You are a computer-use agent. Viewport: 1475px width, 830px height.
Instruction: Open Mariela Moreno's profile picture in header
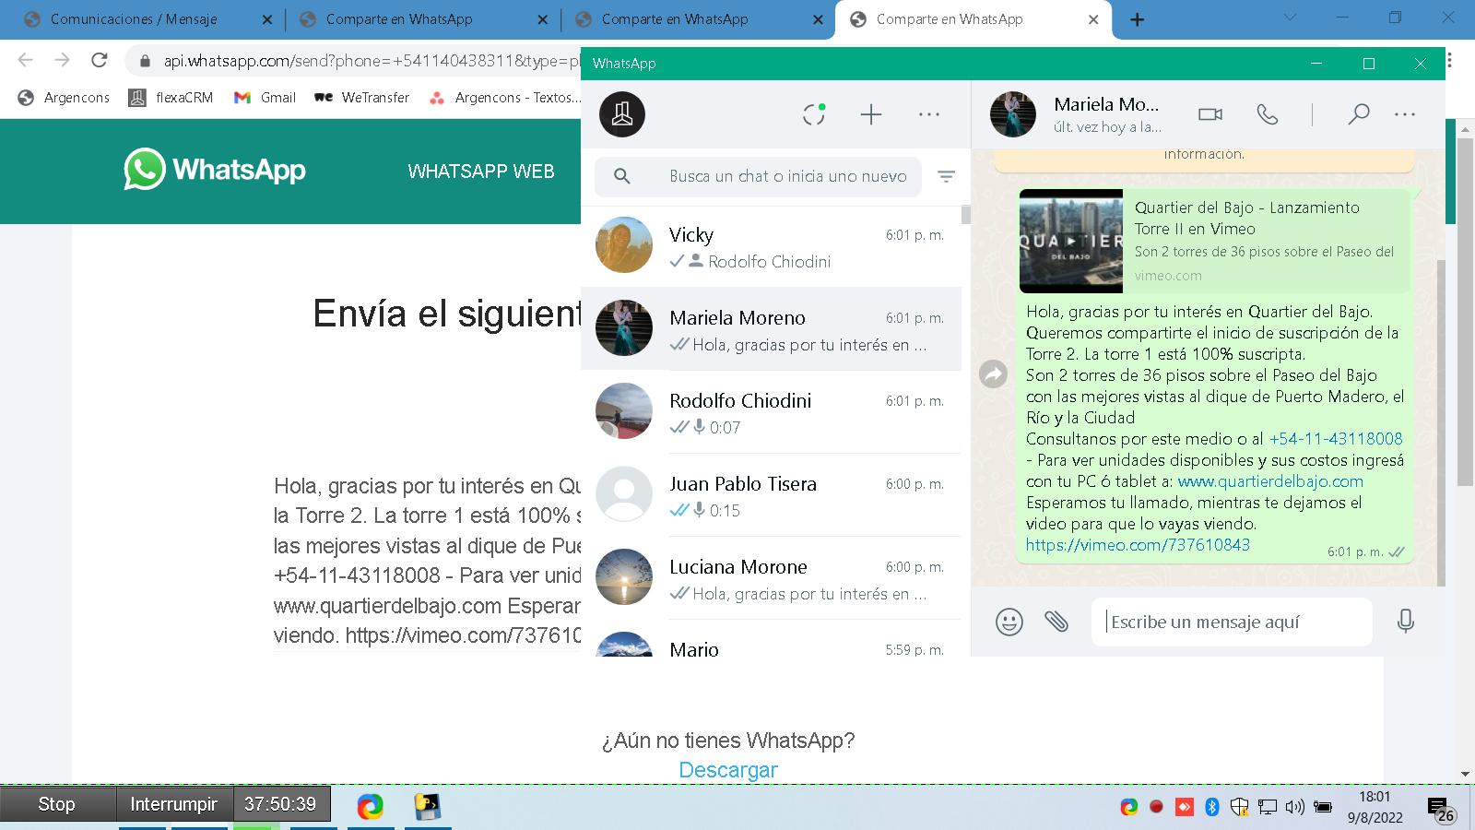[1013, 114]
